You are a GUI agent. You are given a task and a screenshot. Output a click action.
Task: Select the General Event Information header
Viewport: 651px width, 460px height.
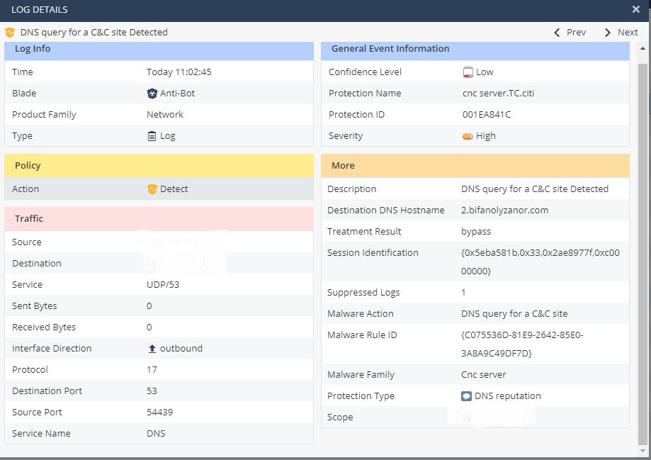(x=475, y=50)
